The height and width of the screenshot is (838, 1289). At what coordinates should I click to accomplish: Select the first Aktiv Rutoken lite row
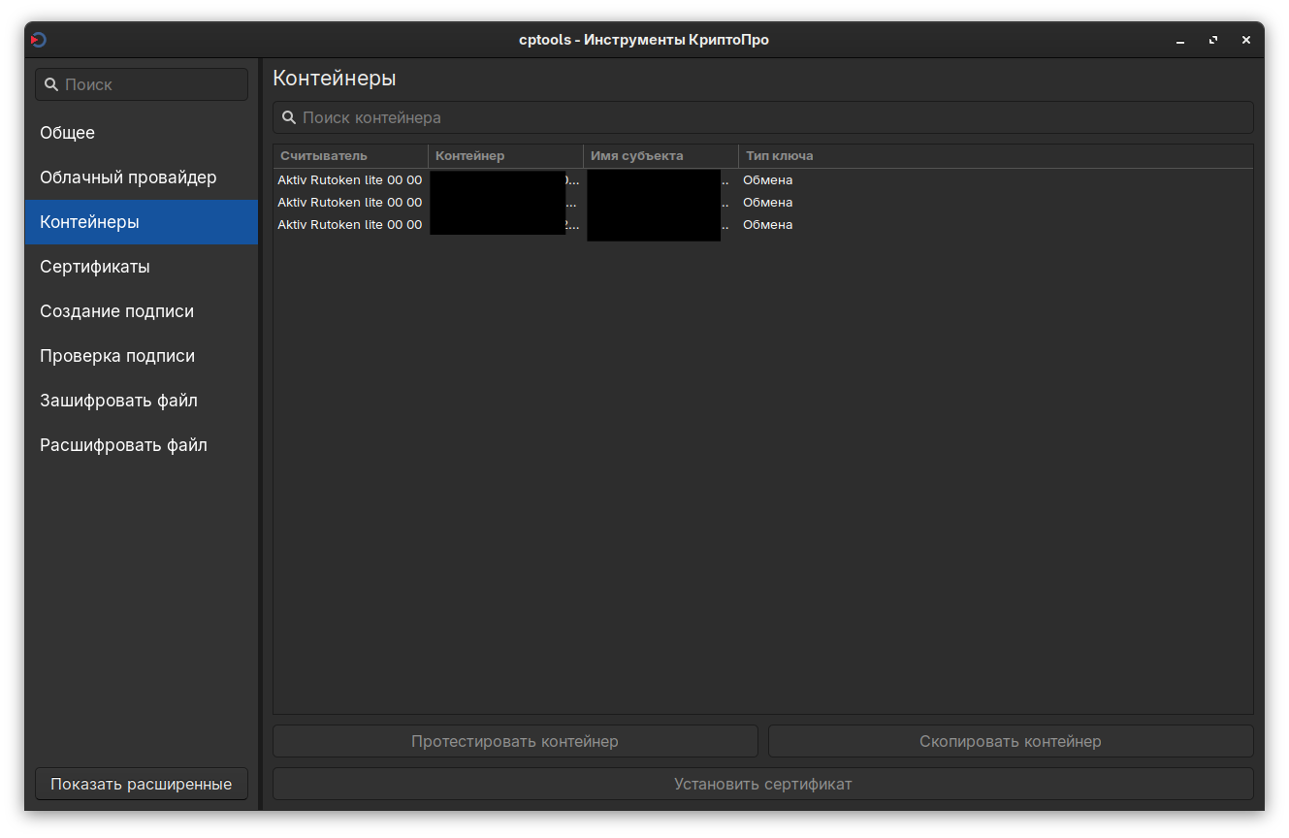763,180
